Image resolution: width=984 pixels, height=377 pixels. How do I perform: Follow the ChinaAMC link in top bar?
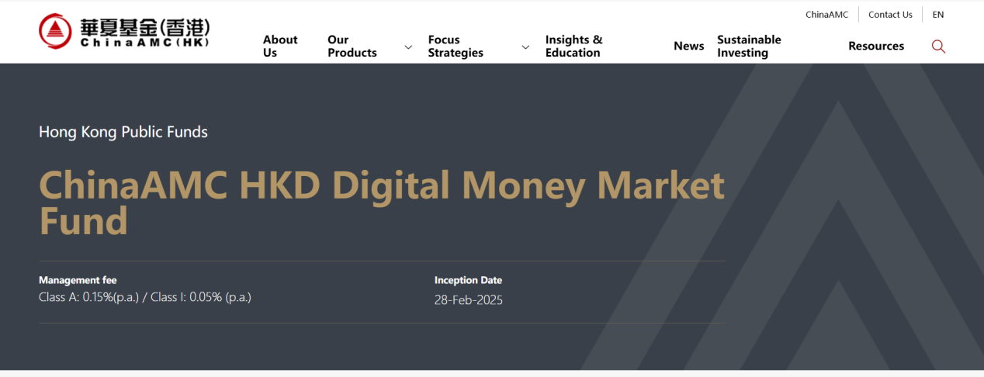pos(826,15)
